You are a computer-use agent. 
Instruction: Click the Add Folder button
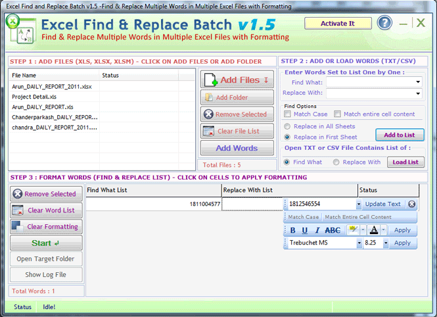pyautogui.click(x=237, y=97)
